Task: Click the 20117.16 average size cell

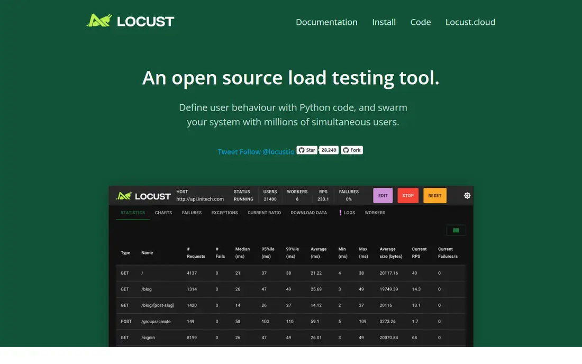Action: (x=389, y=273)
